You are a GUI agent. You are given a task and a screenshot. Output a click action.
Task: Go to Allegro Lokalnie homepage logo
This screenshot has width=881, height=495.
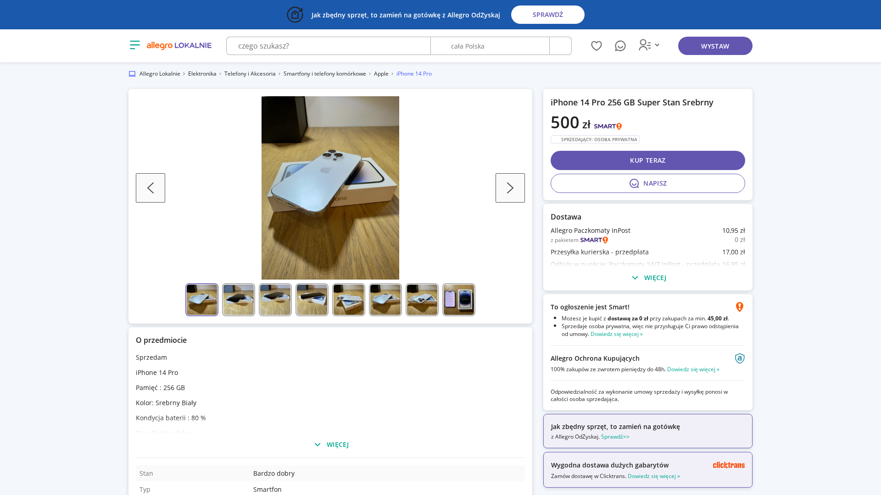[179, 45]
